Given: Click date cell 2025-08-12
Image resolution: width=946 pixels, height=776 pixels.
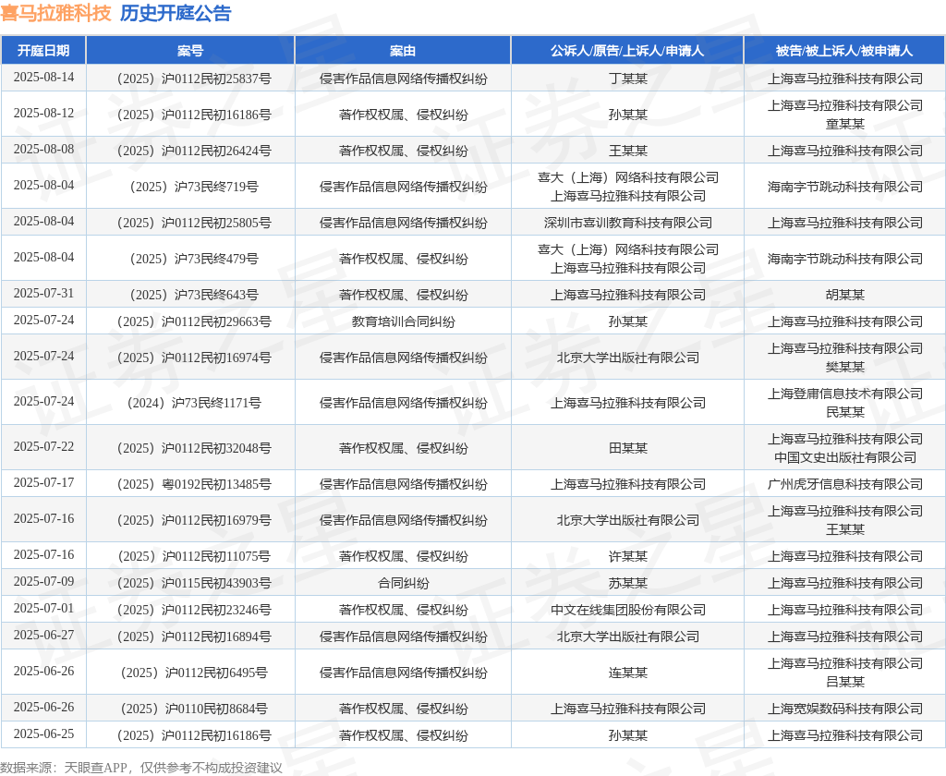Looking at the screenshot, I should pyautogui.click(x=43, y=114).
